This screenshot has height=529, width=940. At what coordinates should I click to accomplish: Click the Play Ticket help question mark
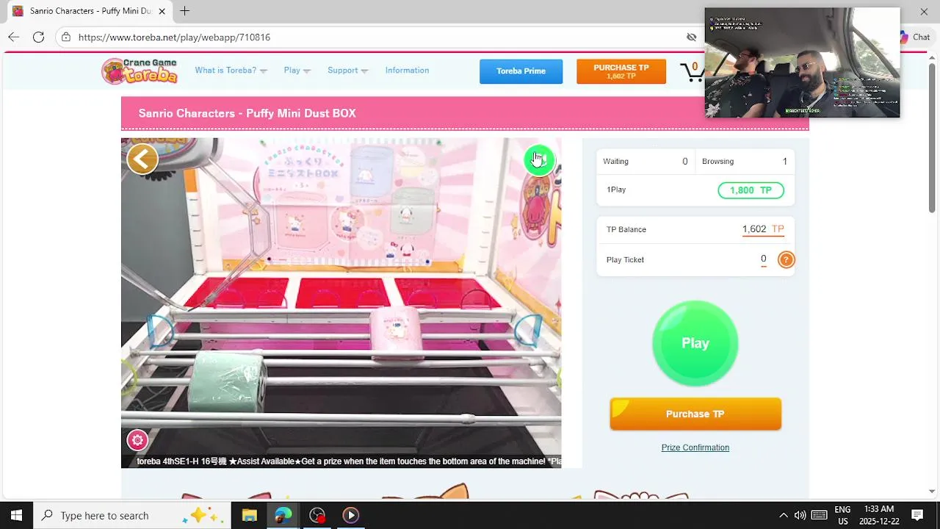[786, 259]
